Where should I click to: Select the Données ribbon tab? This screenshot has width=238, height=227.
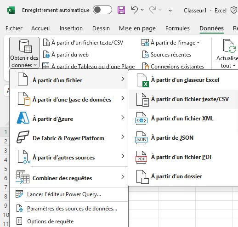pyautogui.click(x=211, y=28)
